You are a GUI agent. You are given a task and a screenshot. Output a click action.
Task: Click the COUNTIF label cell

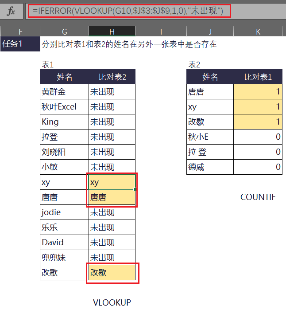pyautogui.click(x=258, y=197)
